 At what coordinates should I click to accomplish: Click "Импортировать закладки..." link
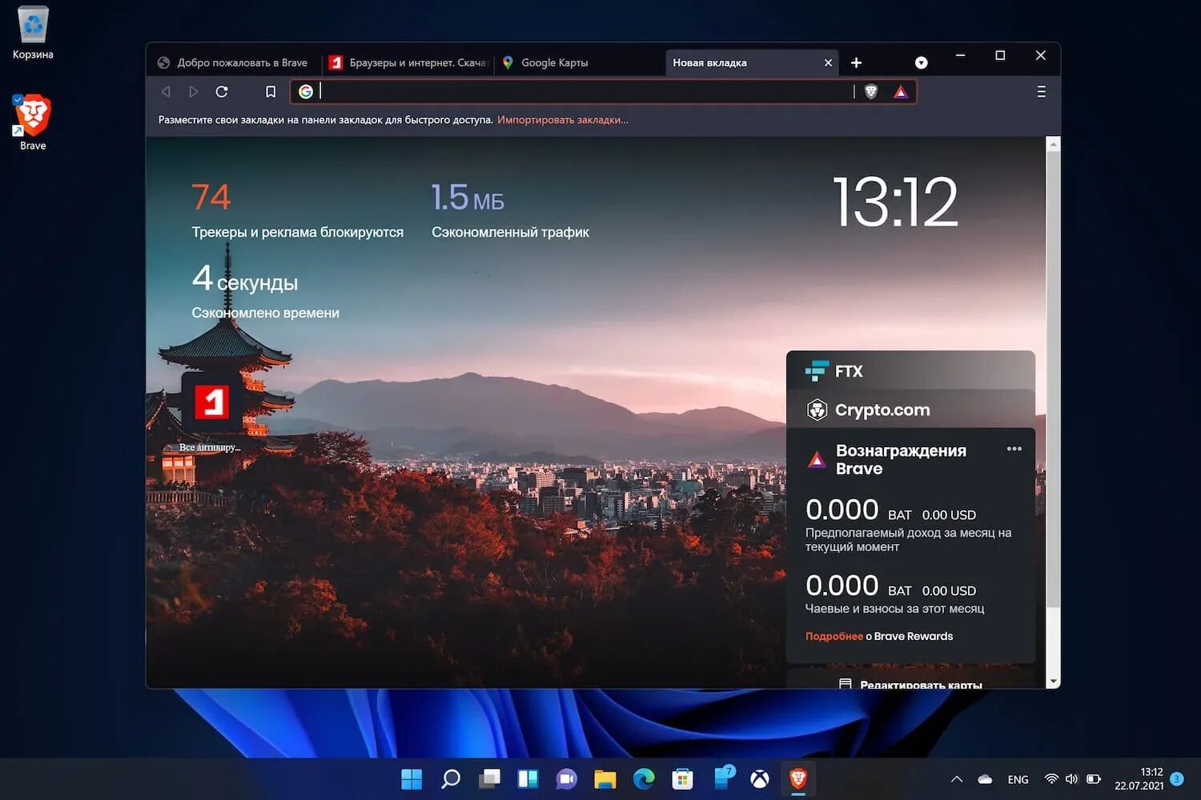(563, 120)
